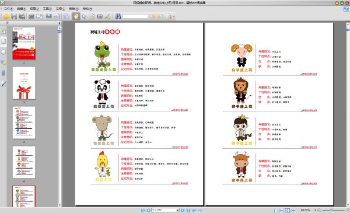The image size is (350, 213).
Task: Click the Print icon in toolbar
Action: tap(32, 16)
